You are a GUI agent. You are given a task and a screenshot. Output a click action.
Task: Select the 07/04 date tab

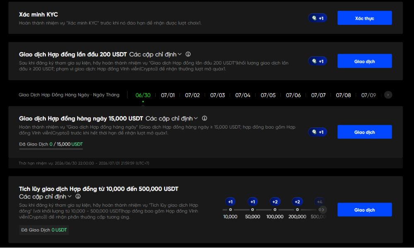tap(243, 95)
